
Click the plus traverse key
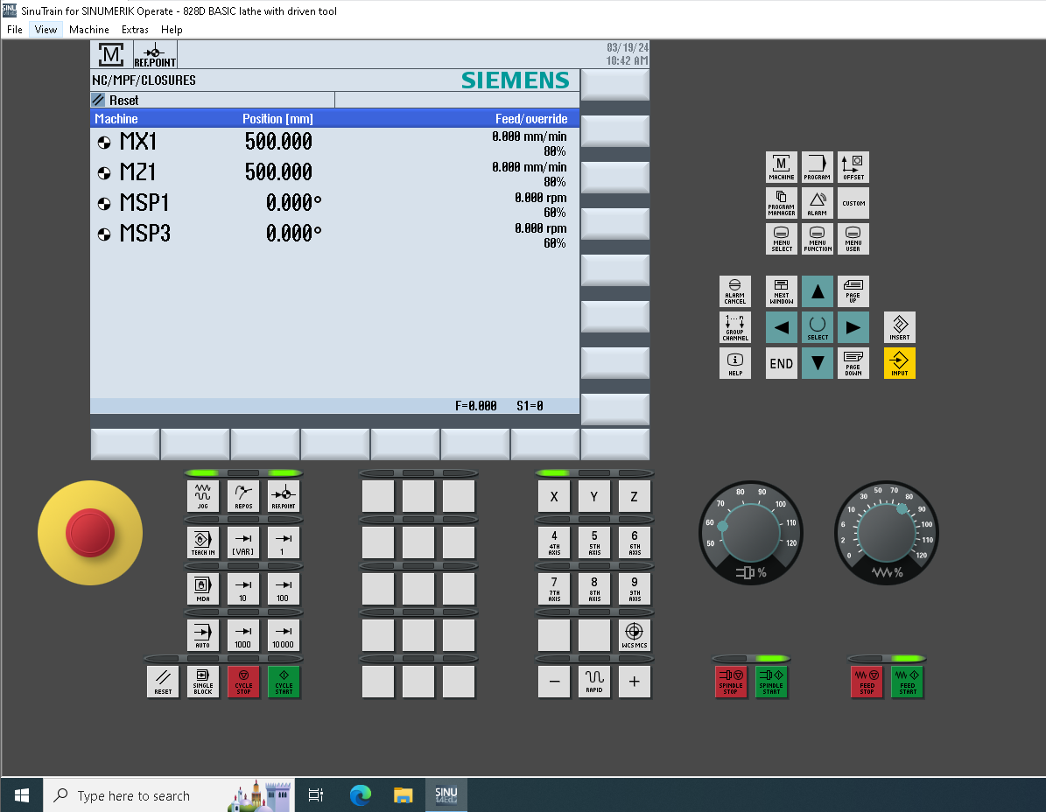[x=635, y=682]
